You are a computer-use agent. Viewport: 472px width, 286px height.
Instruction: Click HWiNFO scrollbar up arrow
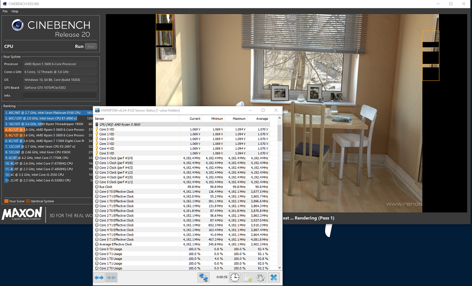coord(279,118)
